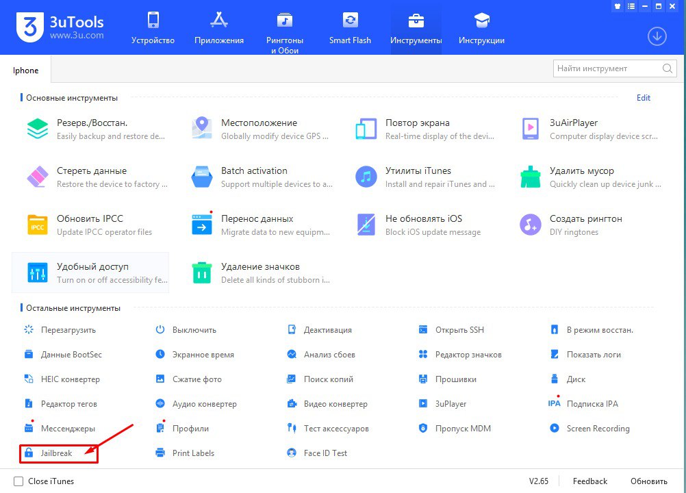Click the Местоположение map pin icon

click(201, 129)
